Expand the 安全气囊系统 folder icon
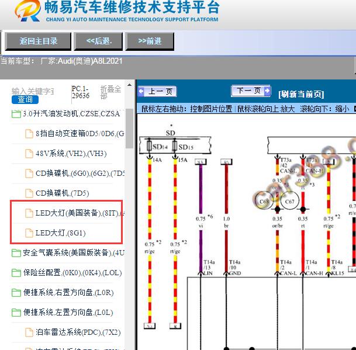356x350 pixels. [x=16, y=253]
